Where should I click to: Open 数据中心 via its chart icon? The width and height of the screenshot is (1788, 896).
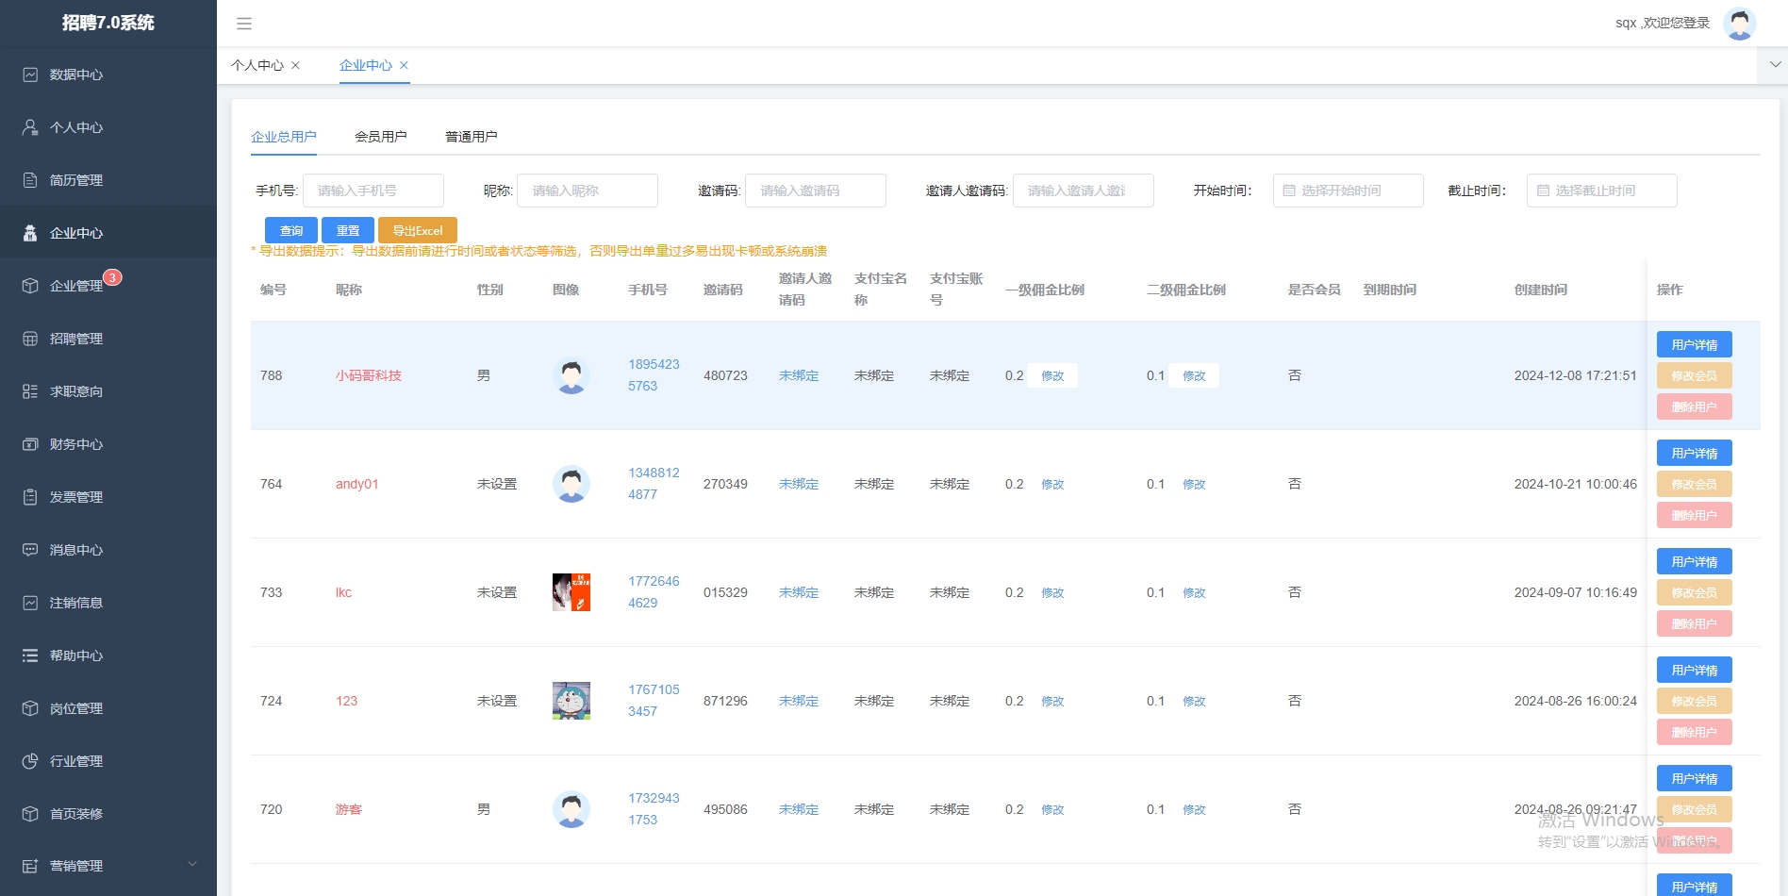point(29,75)
